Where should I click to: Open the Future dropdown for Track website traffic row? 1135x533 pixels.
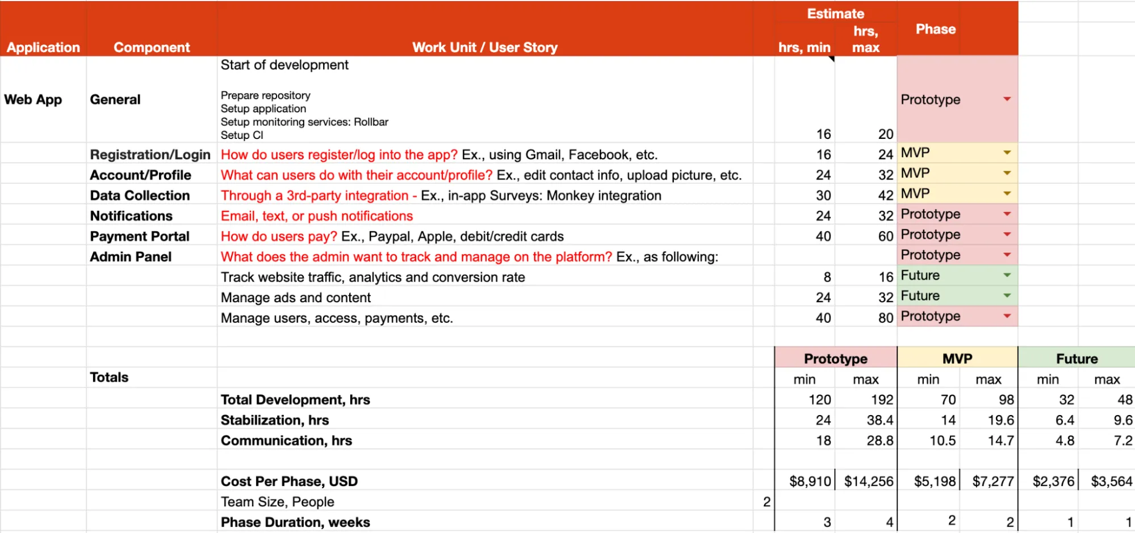[x=1008, y=276]
